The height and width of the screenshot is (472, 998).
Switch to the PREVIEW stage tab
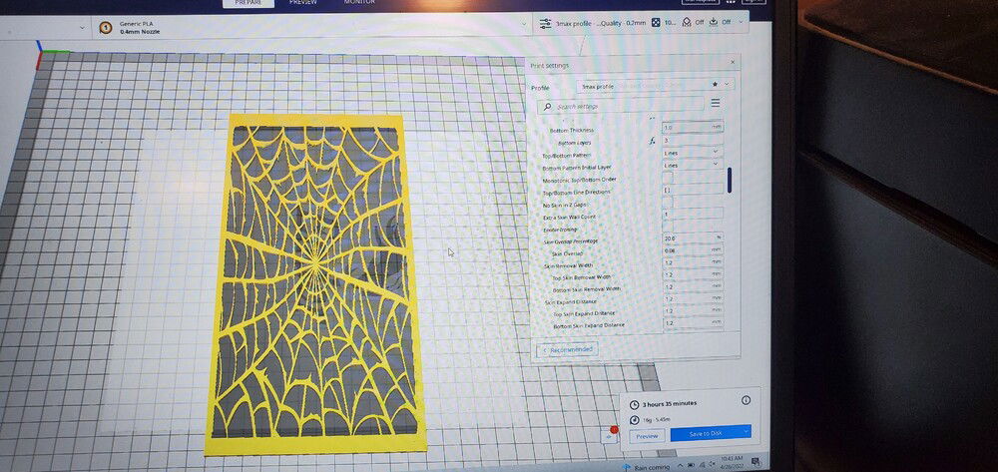302,3
